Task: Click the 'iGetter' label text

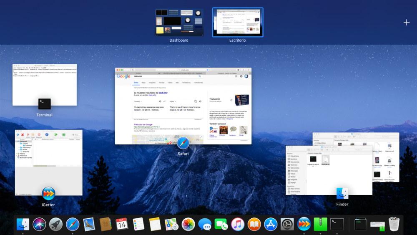Action: click(48, 205)
